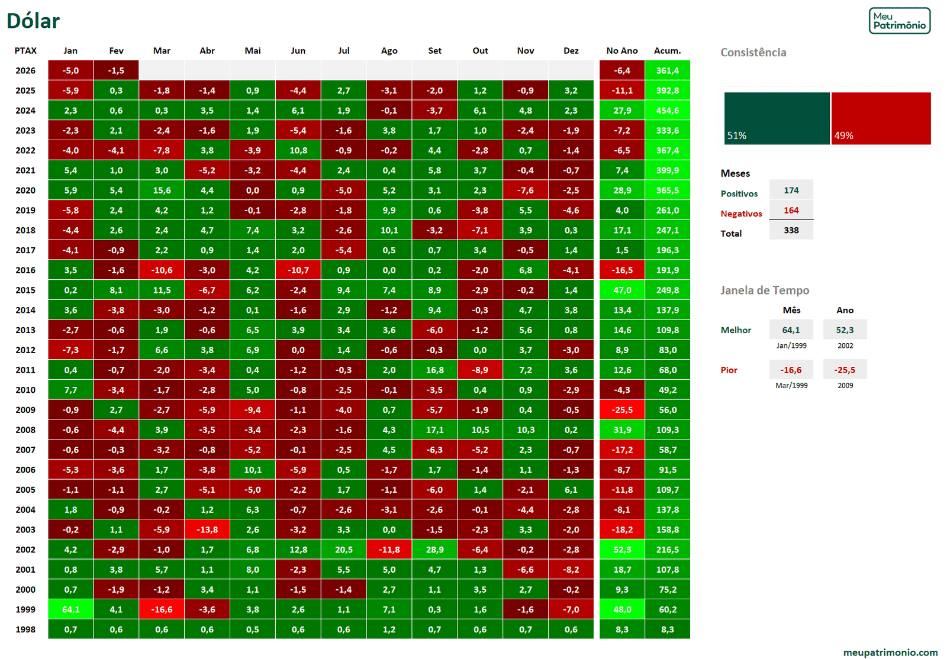Click the Janela de Tempo heading
Screen dimensions: 947x659
point(764,290)
